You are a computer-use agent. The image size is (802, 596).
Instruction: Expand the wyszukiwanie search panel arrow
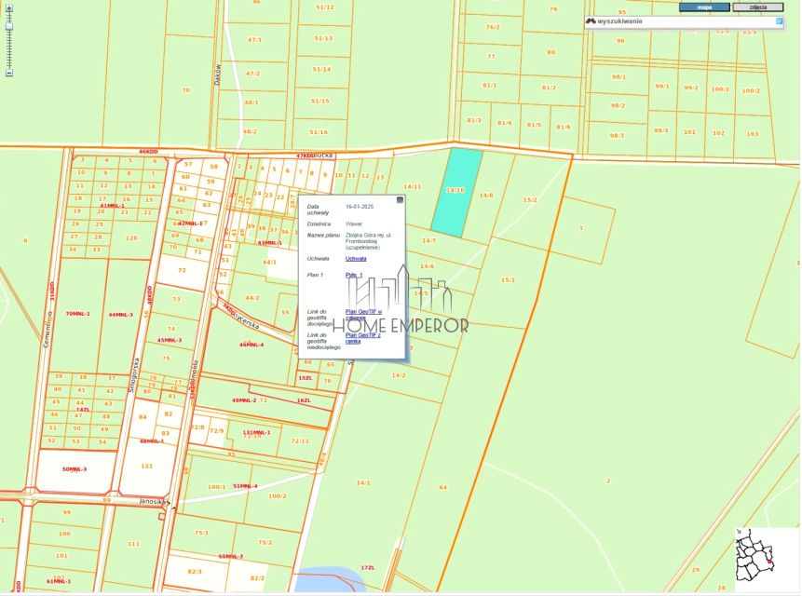click(779, 20)
